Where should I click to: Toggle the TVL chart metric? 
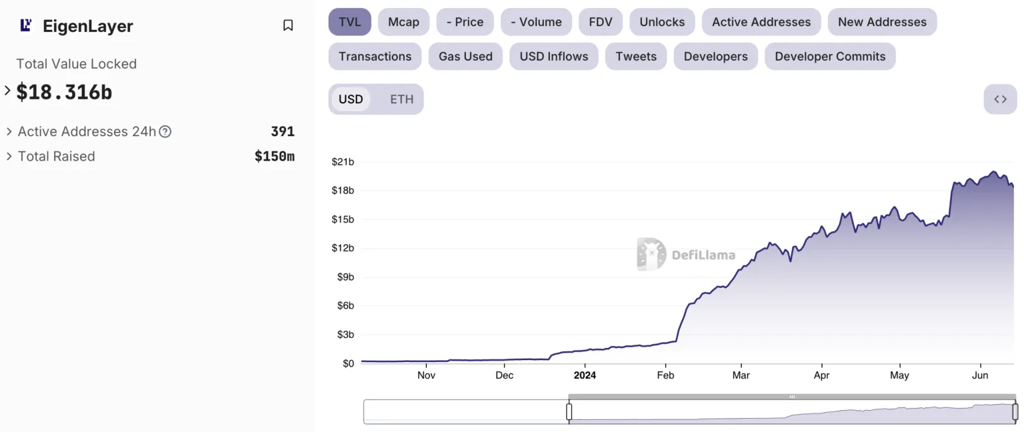349,22
